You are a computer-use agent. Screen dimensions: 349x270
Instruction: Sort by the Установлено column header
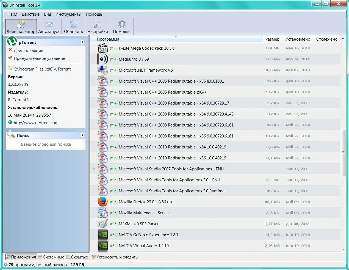click(298, 39)
